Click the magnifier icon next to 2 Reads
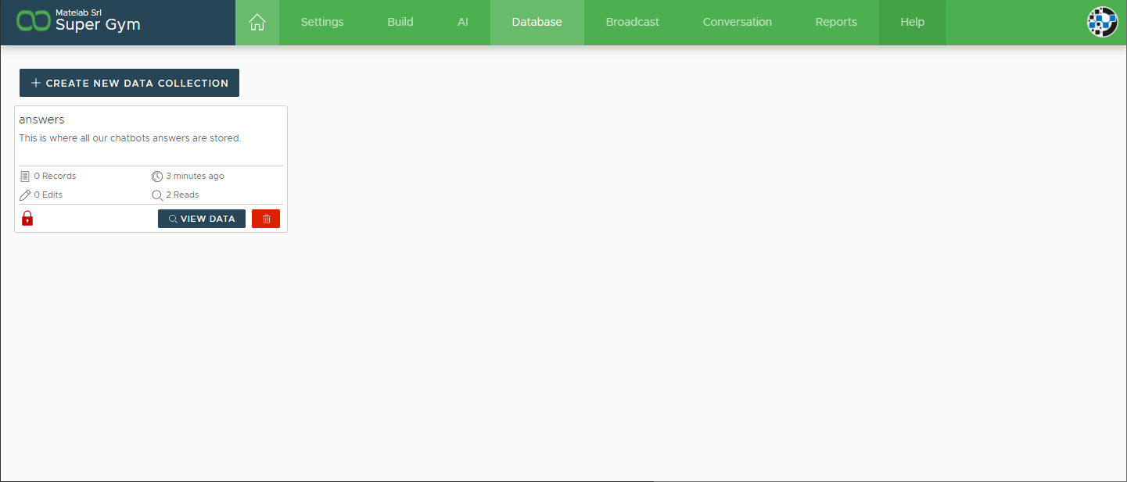1127x482 pixels. [157, 195]
